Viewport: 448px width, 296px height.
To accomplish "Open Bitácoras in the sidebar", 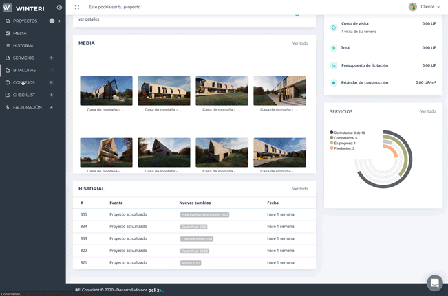I will (x=24, y=70).
